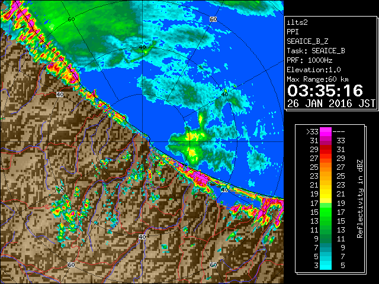Select the date '26 JAN 2016 JST'
The height and width of the screenshot is (284, 379).
[331, 104]
